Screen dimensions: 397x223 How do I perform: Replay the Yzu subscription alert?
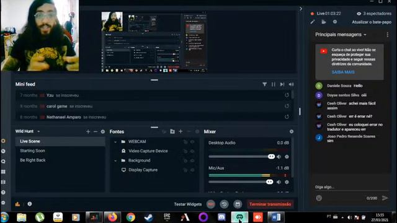(287, 95)
